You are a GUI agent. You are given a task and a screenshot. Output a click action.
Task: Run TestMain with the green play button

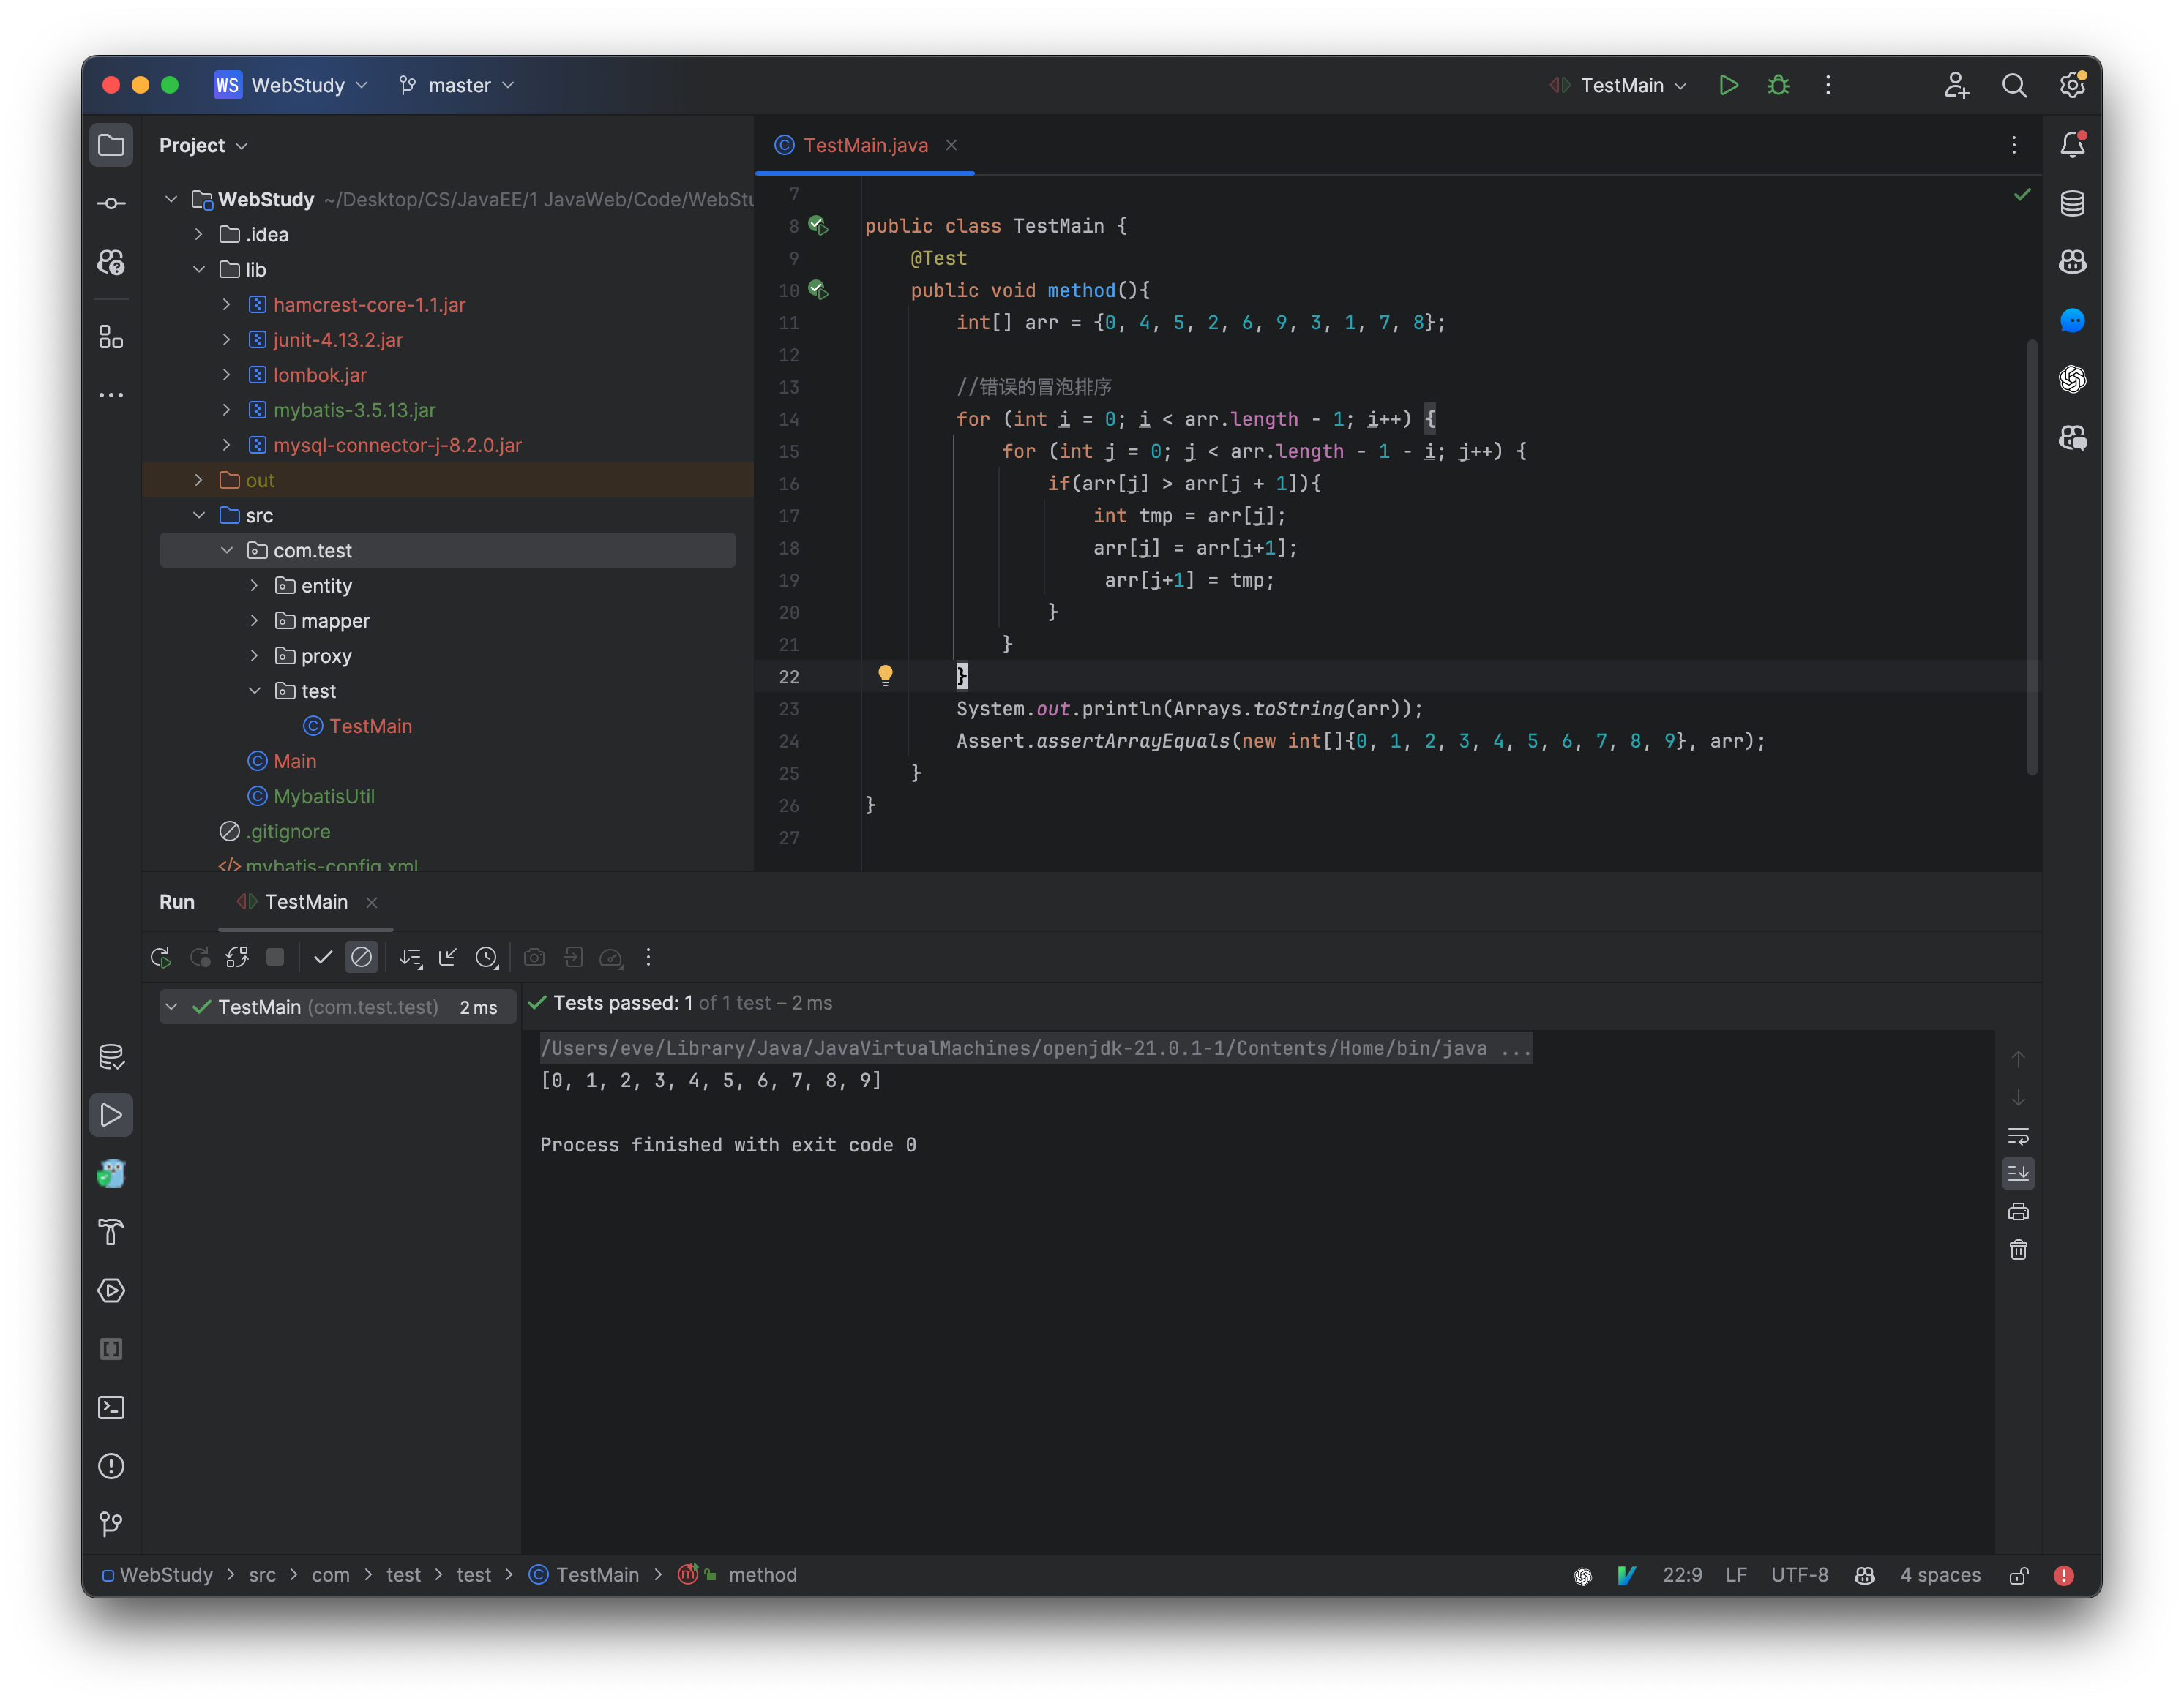pyautogui.click(x=1729, y=85)
